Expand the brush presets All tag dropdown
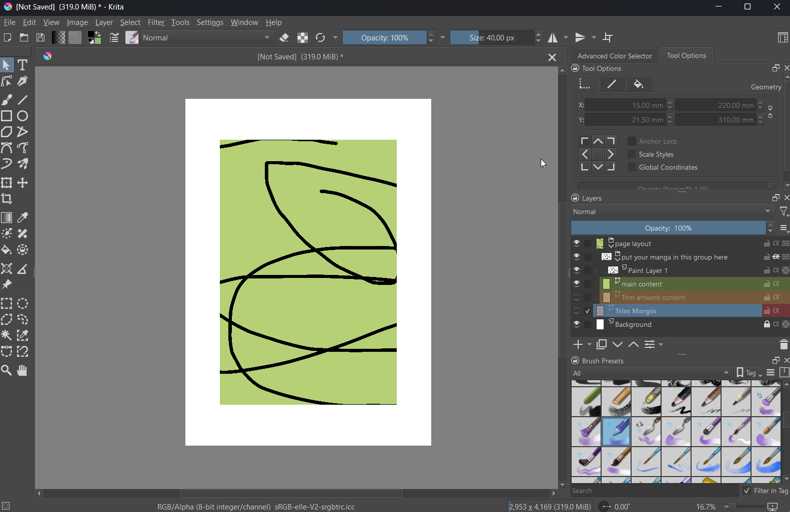Viewport: 790px width, 512px height. point(651,373)
